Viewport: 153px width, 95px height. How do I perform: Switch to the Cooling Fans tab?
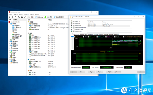(84, 34)
